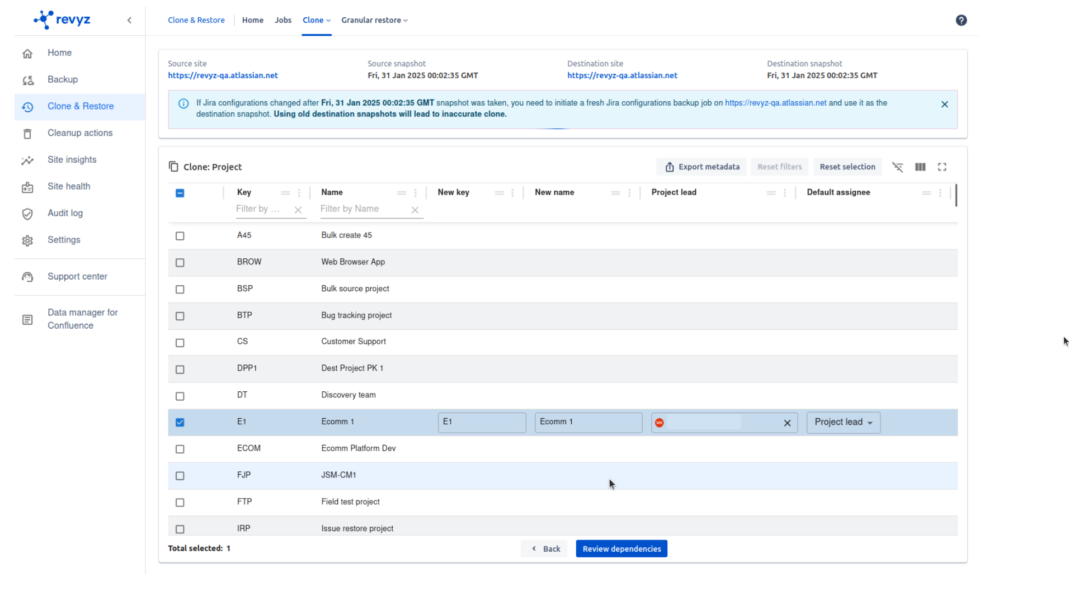Dismiss the info banner with the X

pyautogui.click(x=944, y=105)
